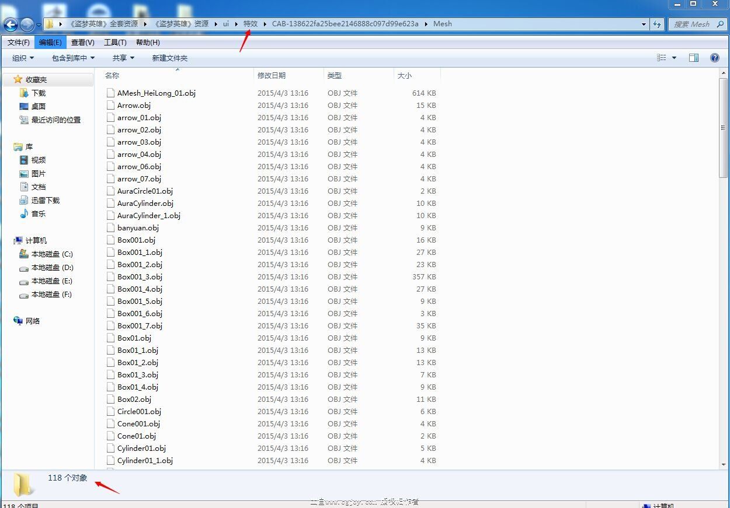Open the 组织 (Organize) dropdown
Image resolution: width=730 pixels, height=508 pixels.
(x=23, y=58)
